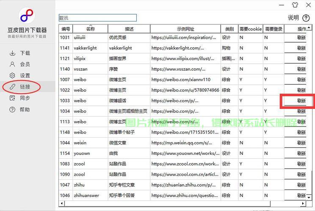Viewport: 315px width, 211px height.
Task: Click 刷新 for row 1007 weibo
Action: [x=301, y=80]
